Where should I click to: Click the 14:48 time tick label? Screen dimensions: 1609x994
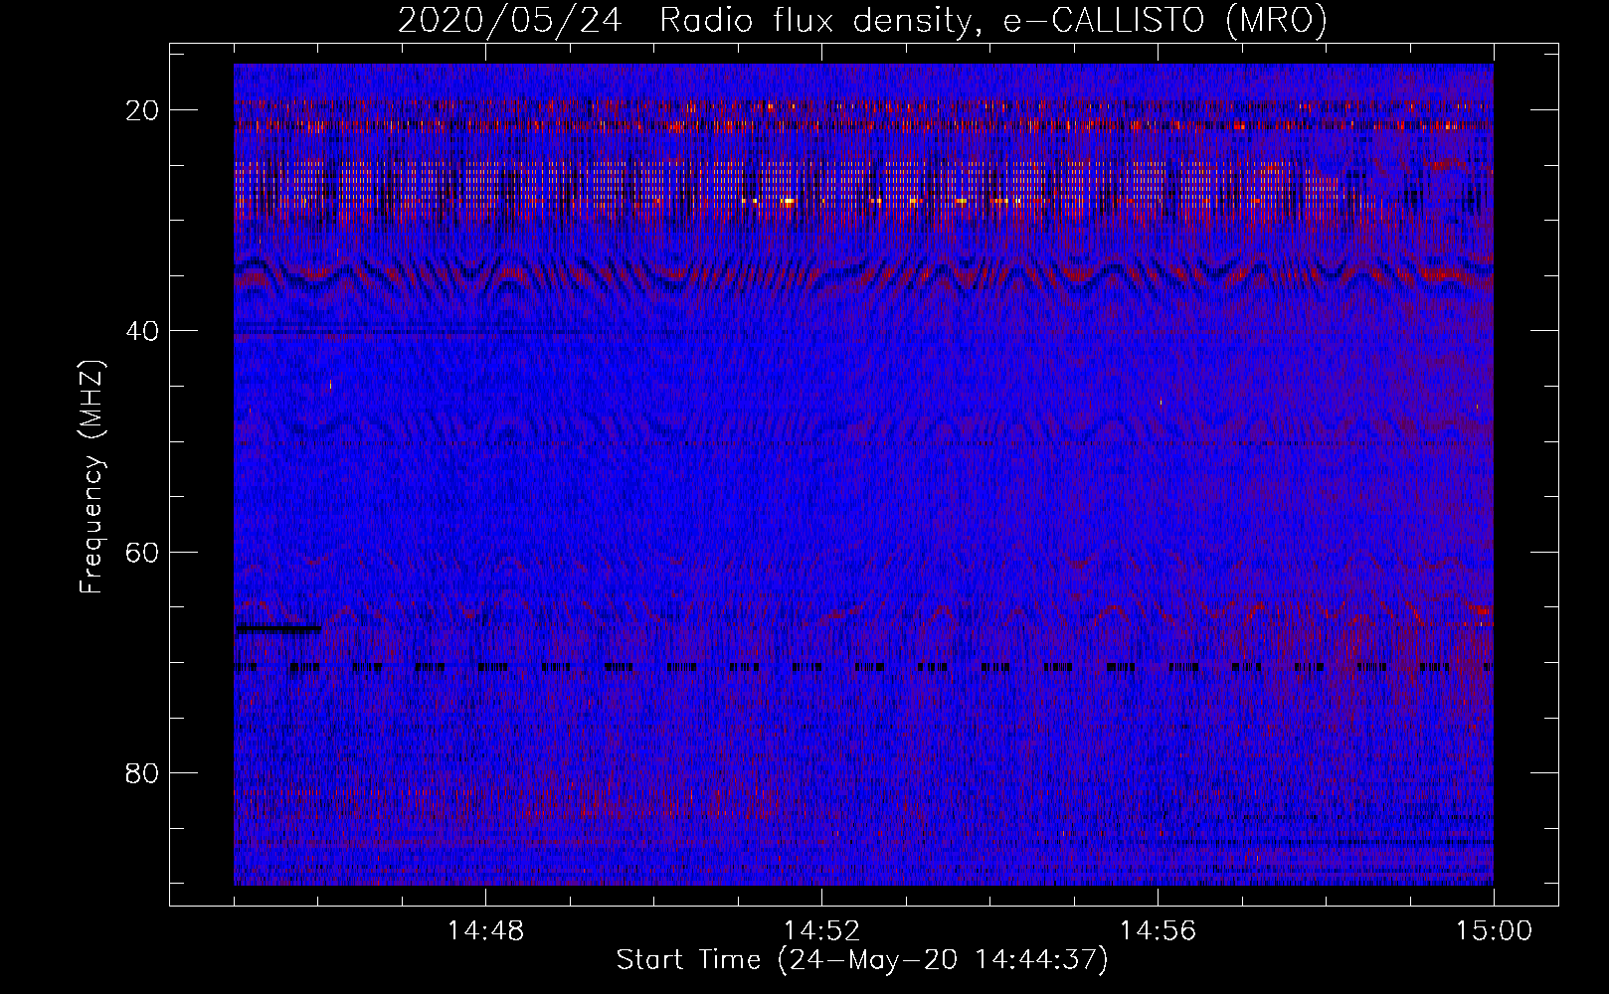point(485,931)
